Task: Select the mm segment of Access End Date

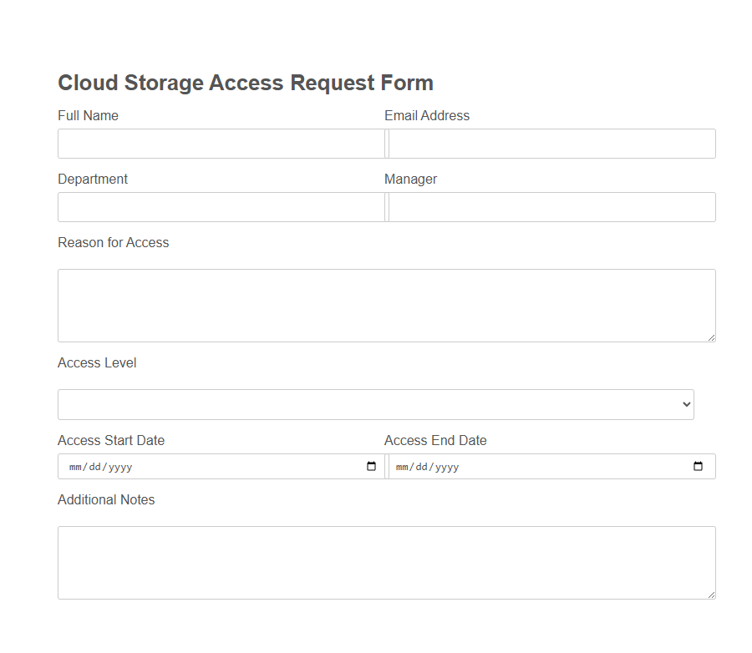Action: 402,467
